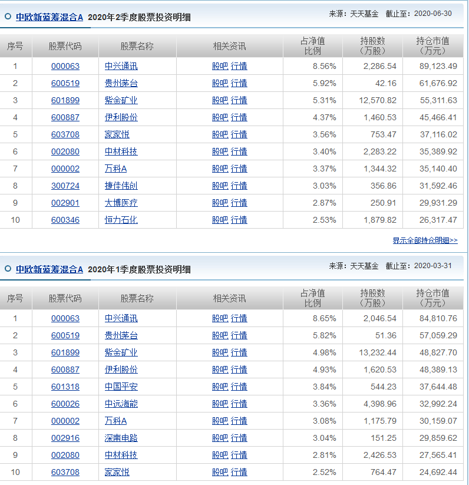The height and width of the screenshot is (485, 469).
Task: Select 持仓市值 header in 1季度 table
Action: [432, 298]
